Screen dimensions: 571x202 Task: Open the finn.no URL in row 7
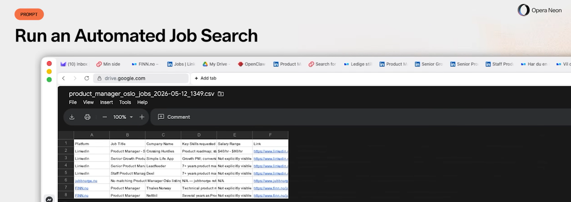pos(271,188)
